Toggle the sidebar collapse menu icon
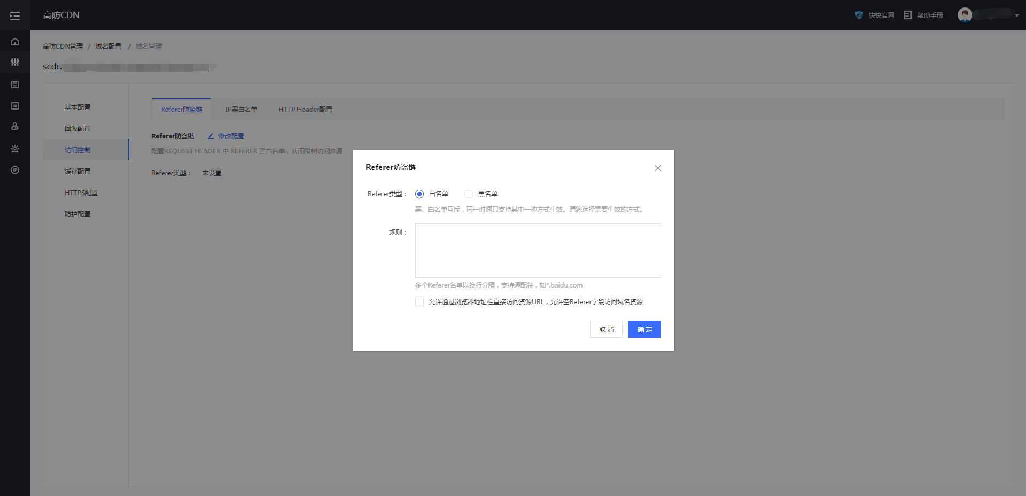The width and height of the screenshot is (1026, 496). [15, 16]
